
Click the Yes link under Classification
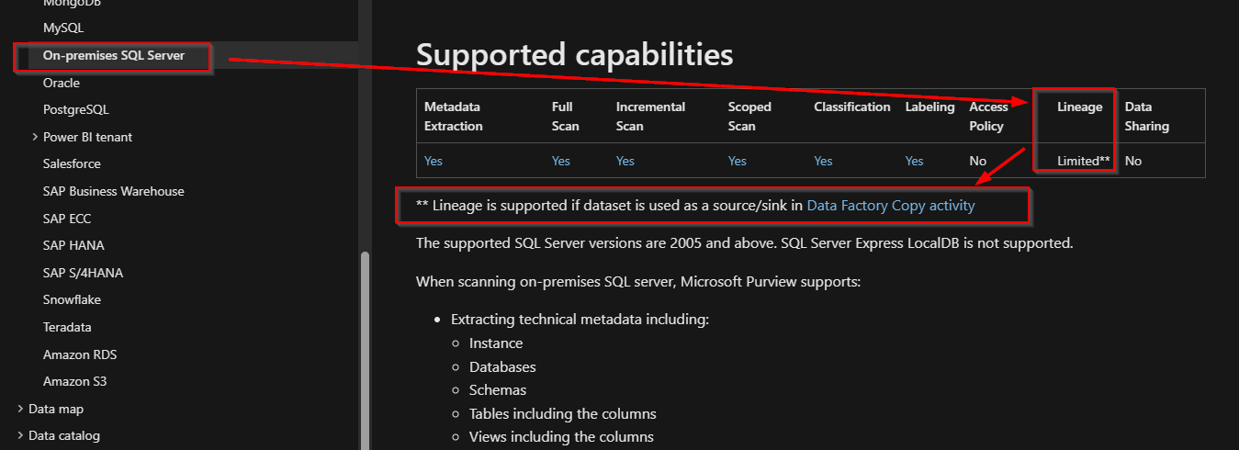[x=823, y=161]
